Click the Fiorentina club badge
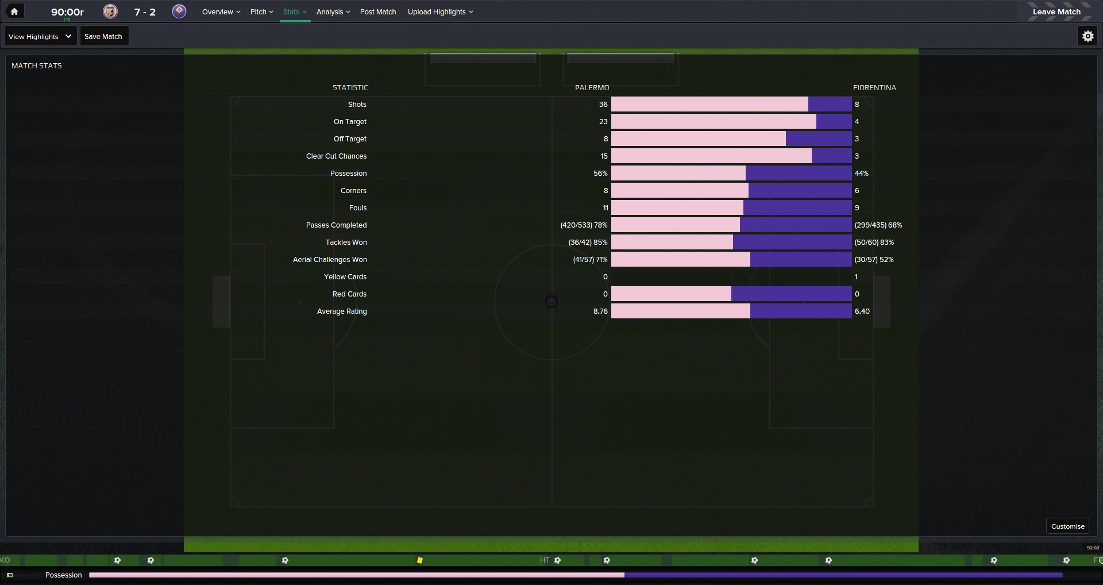The image size is (1103, 585). 179,11
